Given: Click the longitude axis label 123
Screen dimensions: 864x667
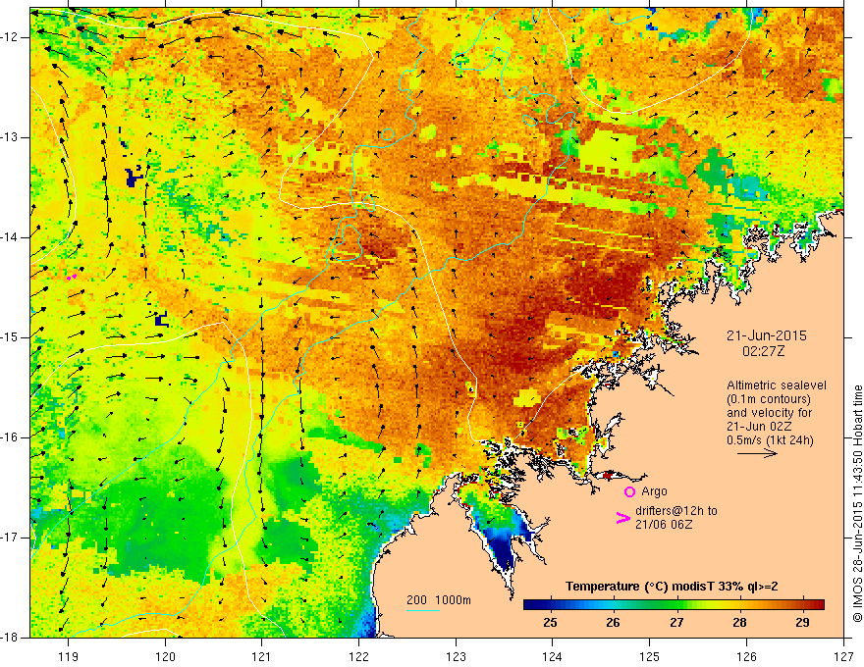Looking at the screenshot, I should [456, 656].
